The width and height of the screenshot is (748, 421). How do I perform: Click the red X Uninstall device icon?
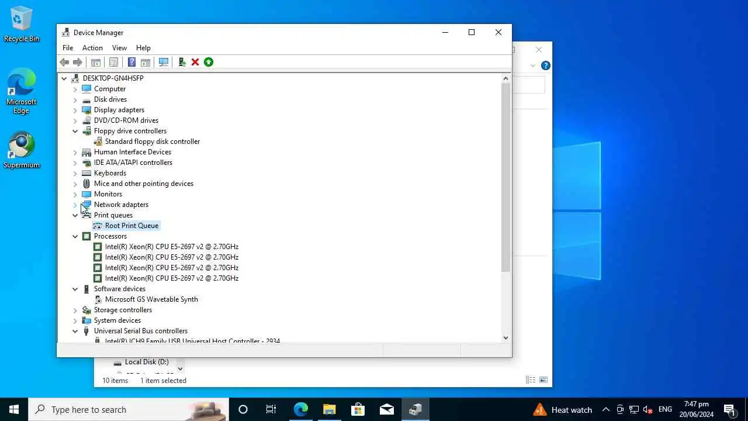[195, 62]
